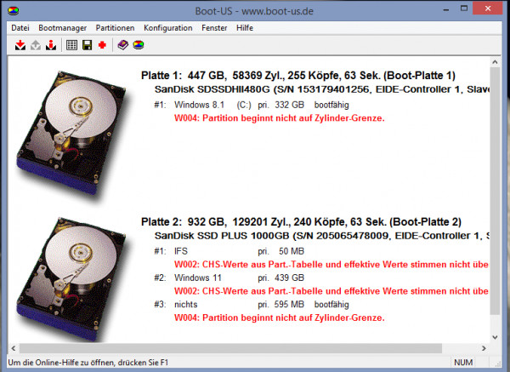Open the Bootmanager menu
This screenshot has width=510, height=372.
click(62, 28)
